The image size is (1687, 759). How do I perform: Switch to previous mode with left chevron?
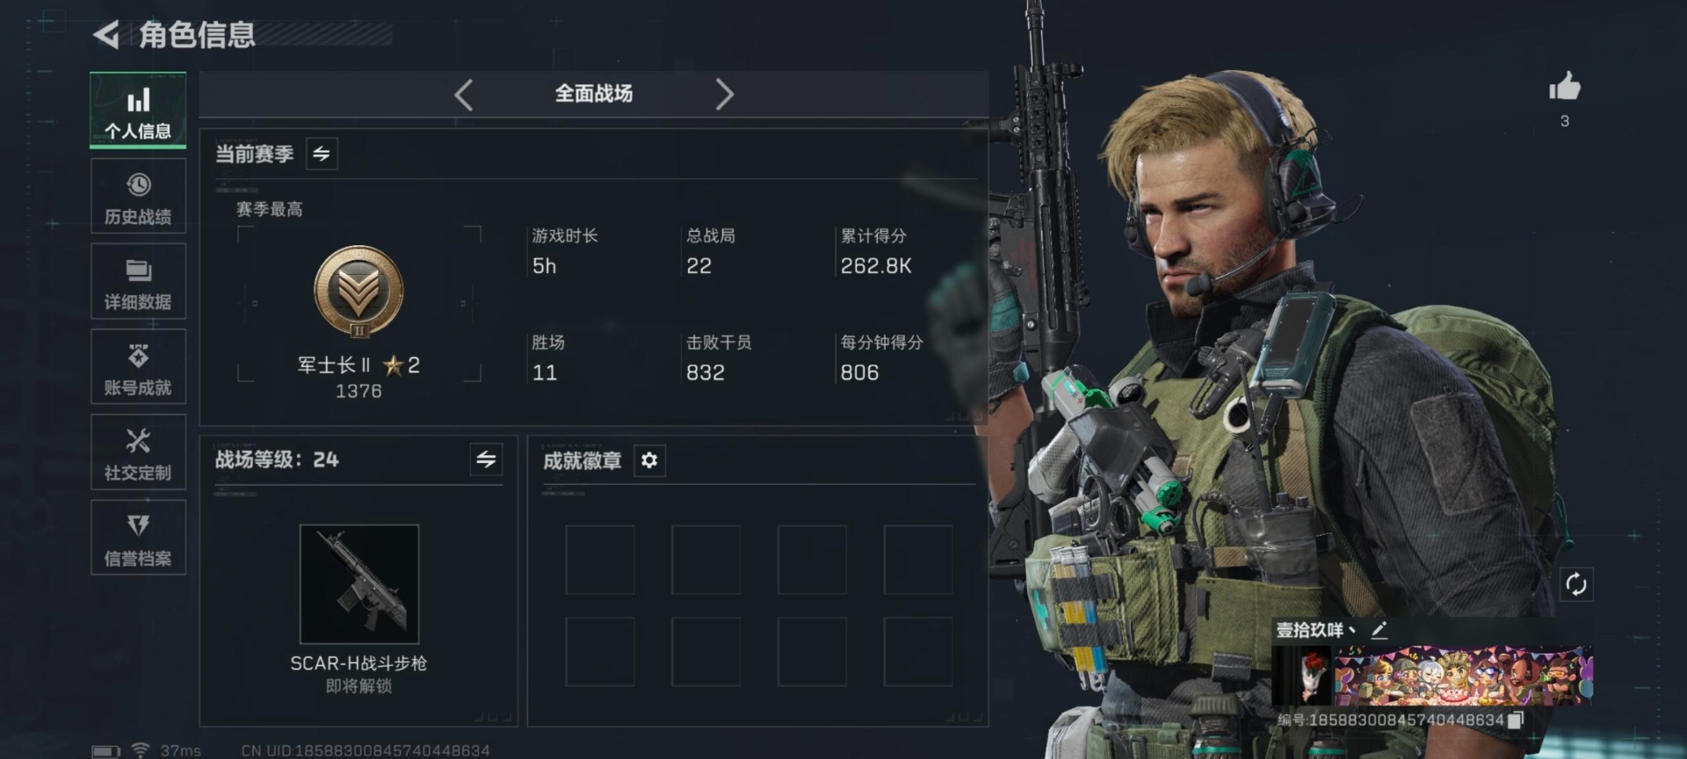coord(464,94)
